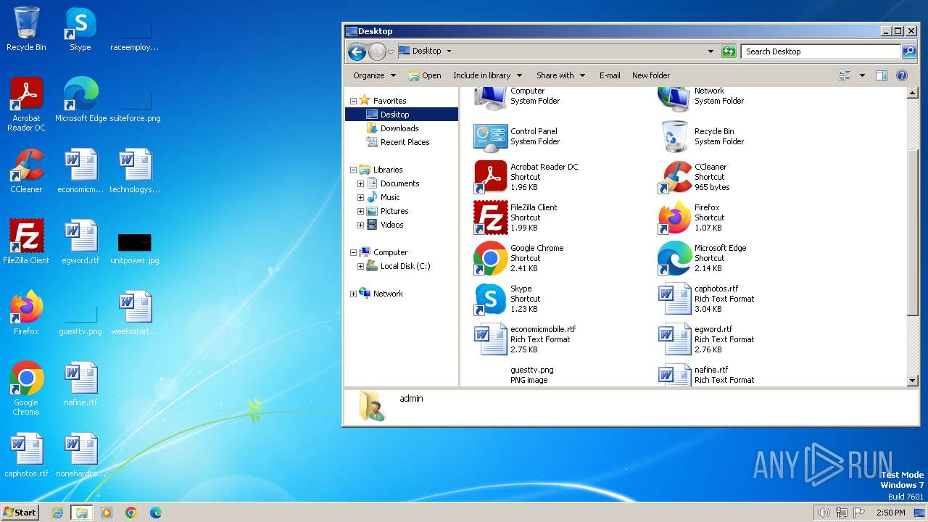Expand Documents library tree node

[360, 183]
